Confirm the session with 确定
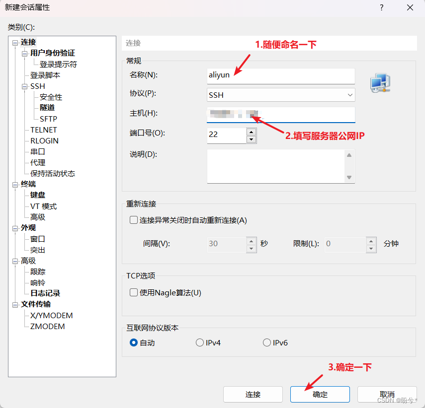Screen dimensions: 425x408 click(x=320, y=394)
